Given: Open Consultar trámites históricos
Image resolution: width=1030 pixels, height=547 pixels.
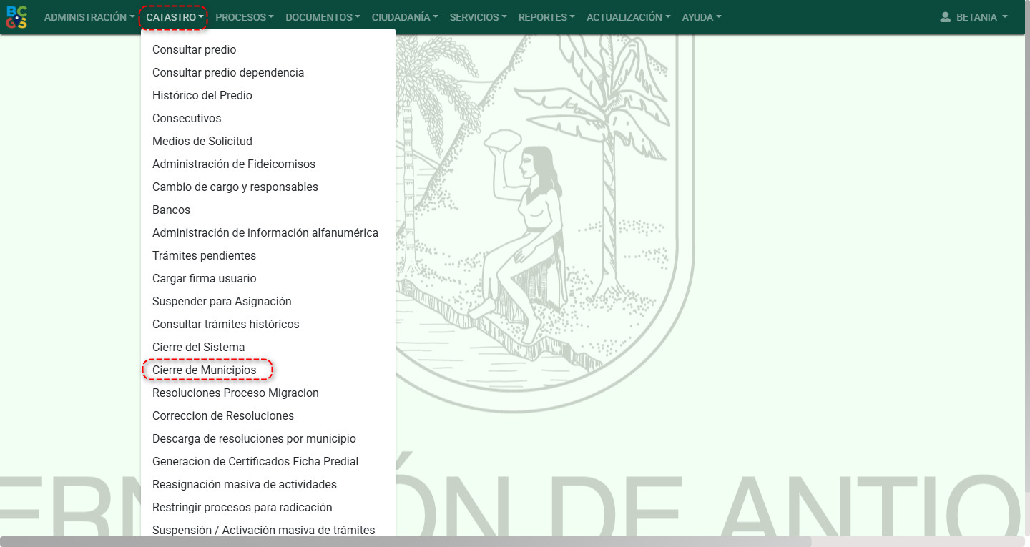Looking at the screenshot, I should tap(268, 324).
